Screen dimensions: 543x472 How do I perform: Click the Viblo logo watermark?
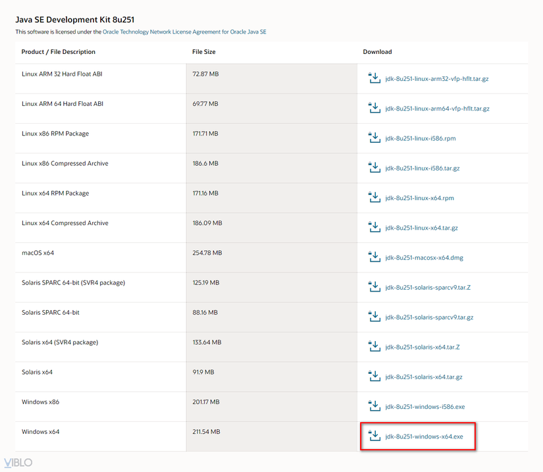click(x=18, y=462)
